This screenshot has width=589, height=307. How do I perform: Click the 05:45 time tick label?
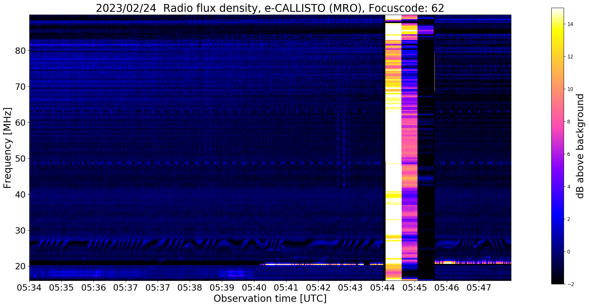click(415, 287)
